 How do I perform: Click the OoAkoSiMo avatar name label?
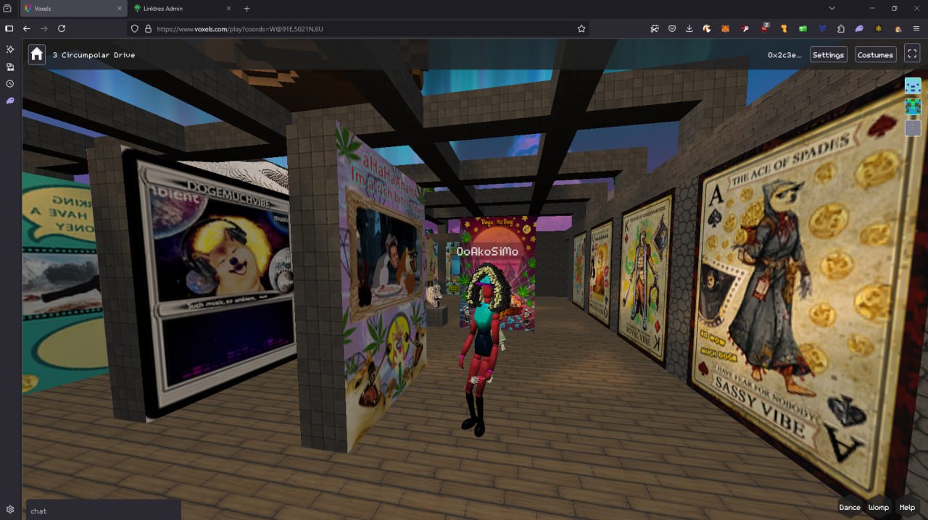487,252
